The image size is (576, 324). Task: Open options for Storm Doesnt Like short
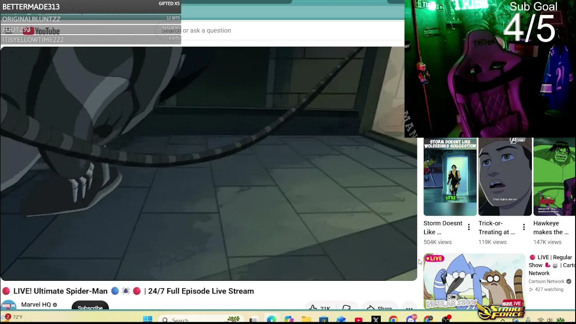(468, 227)
